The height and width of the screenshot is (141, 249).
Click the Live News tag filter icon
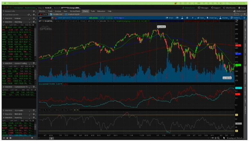pos(29,15)
